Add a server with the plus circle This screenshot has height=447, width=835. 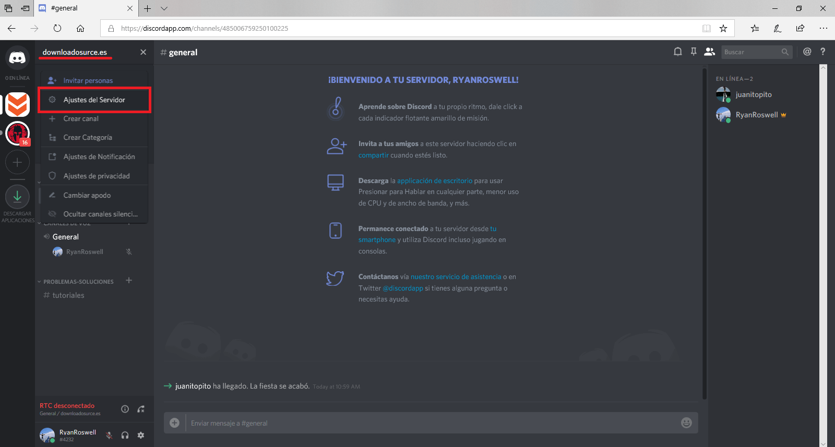(17, 162)
